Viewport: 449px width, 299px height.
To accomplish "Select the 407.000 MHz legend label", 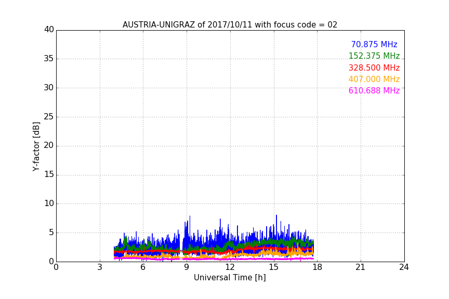I will coord(374,79).
